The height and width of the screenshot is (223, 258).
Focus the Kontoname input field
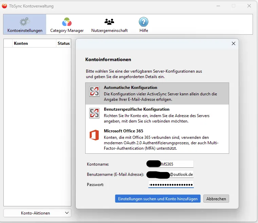[171, 164]
